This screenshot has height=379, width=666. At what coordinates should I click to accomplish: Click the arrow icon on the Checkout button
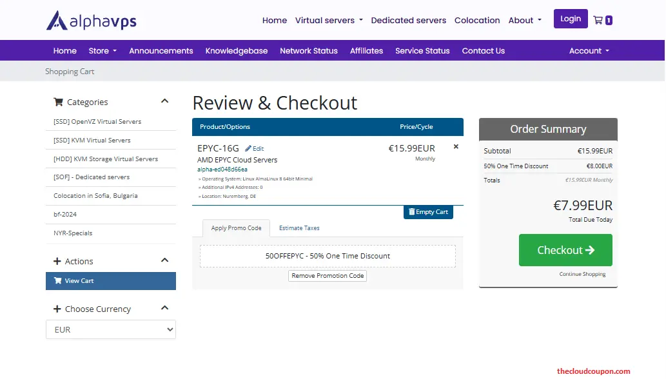pos(591,250)
